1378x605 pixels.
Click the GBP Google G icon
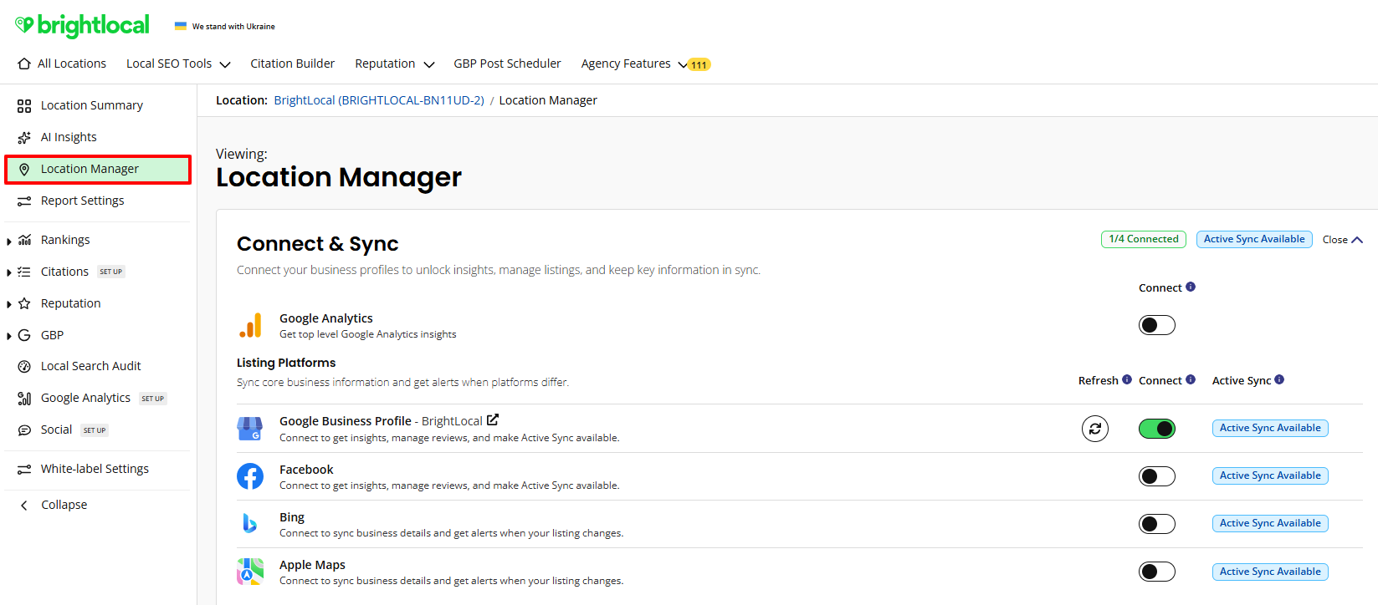point(24,336)
